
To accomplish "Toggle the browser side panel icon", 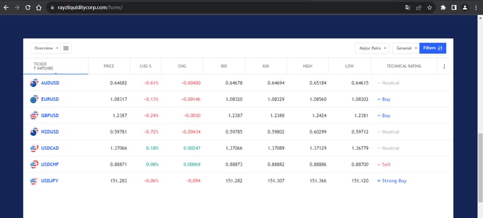I will coord(454,8).
